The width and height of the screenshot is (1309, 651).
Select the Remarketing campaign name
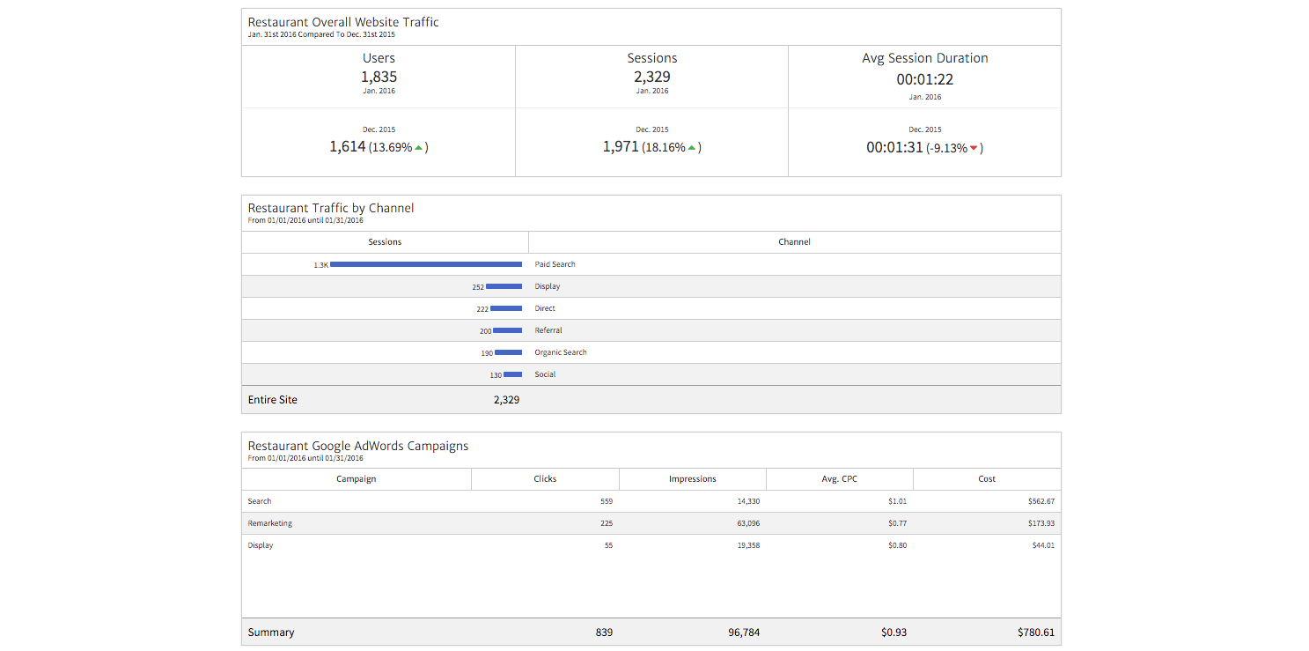click(x=270, y=523)
